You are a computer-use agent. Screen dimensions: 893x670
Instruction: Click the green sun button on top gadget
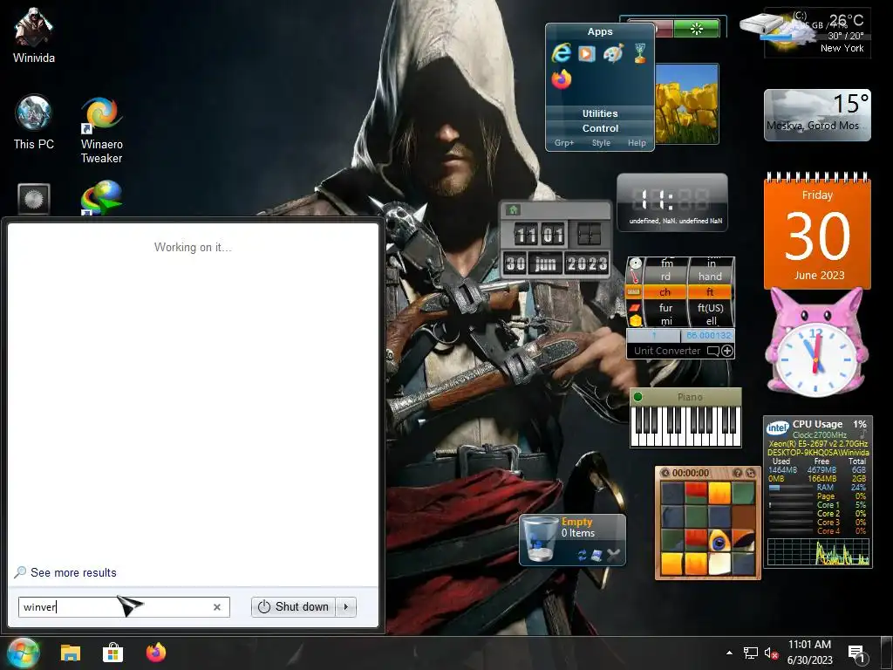(x=697, y=29)
